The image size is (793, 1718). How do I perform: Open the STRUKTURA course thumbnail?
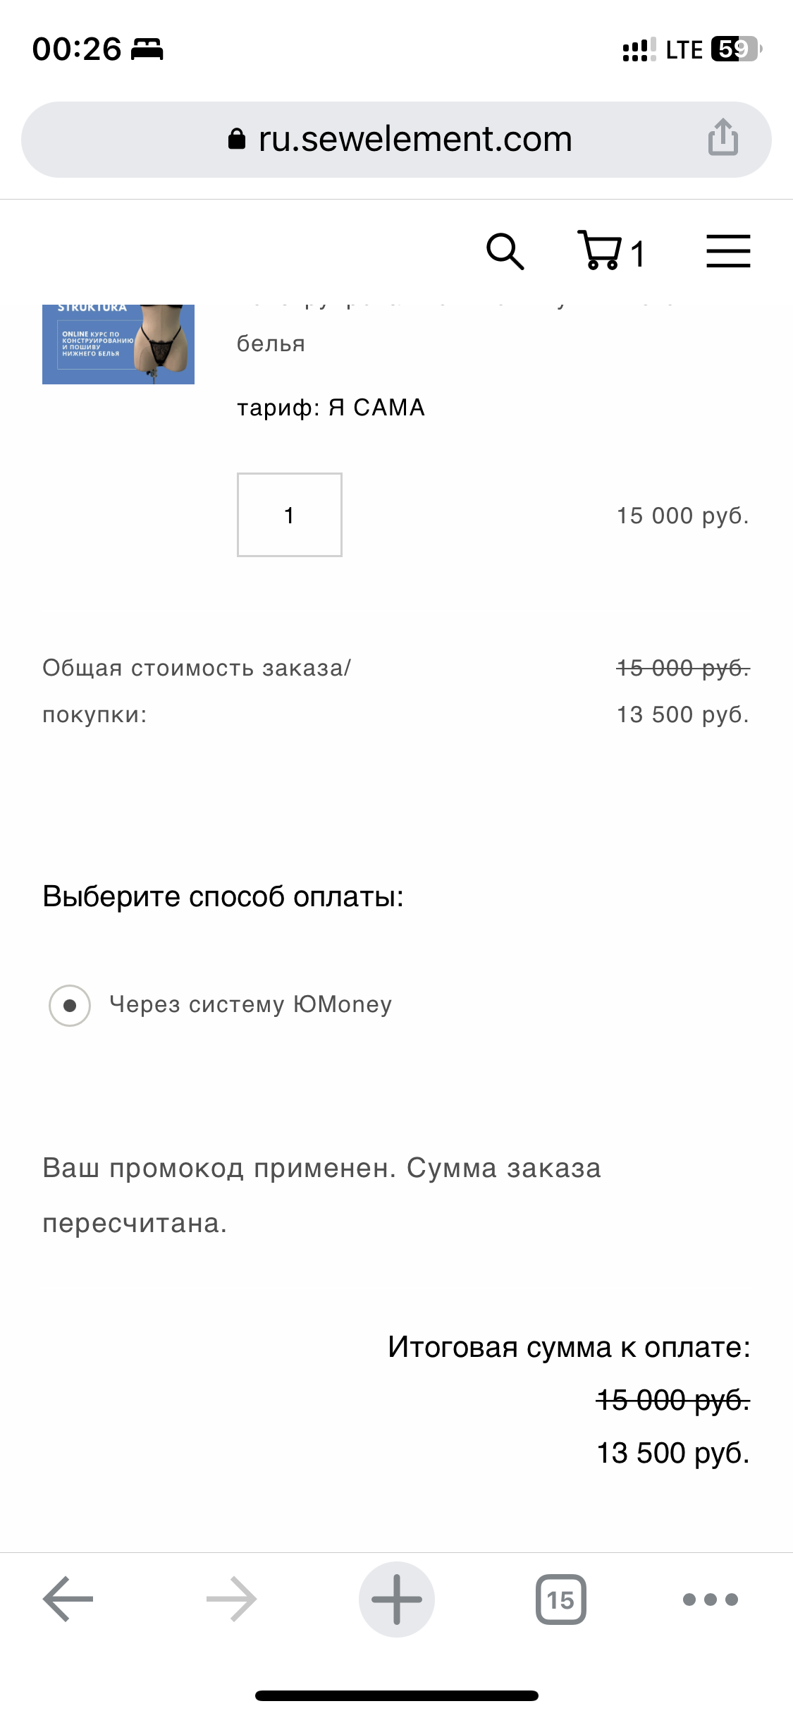pyautogui.click(x=118, y=345)
